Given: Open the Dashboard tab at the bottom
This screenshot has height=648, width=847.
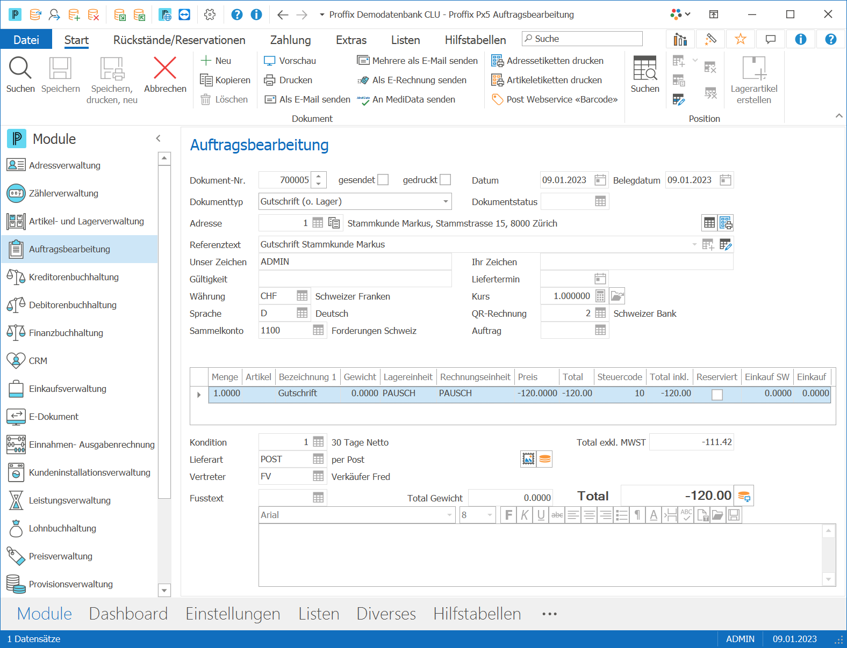Looking at the screenshot, I should [128, 614].
